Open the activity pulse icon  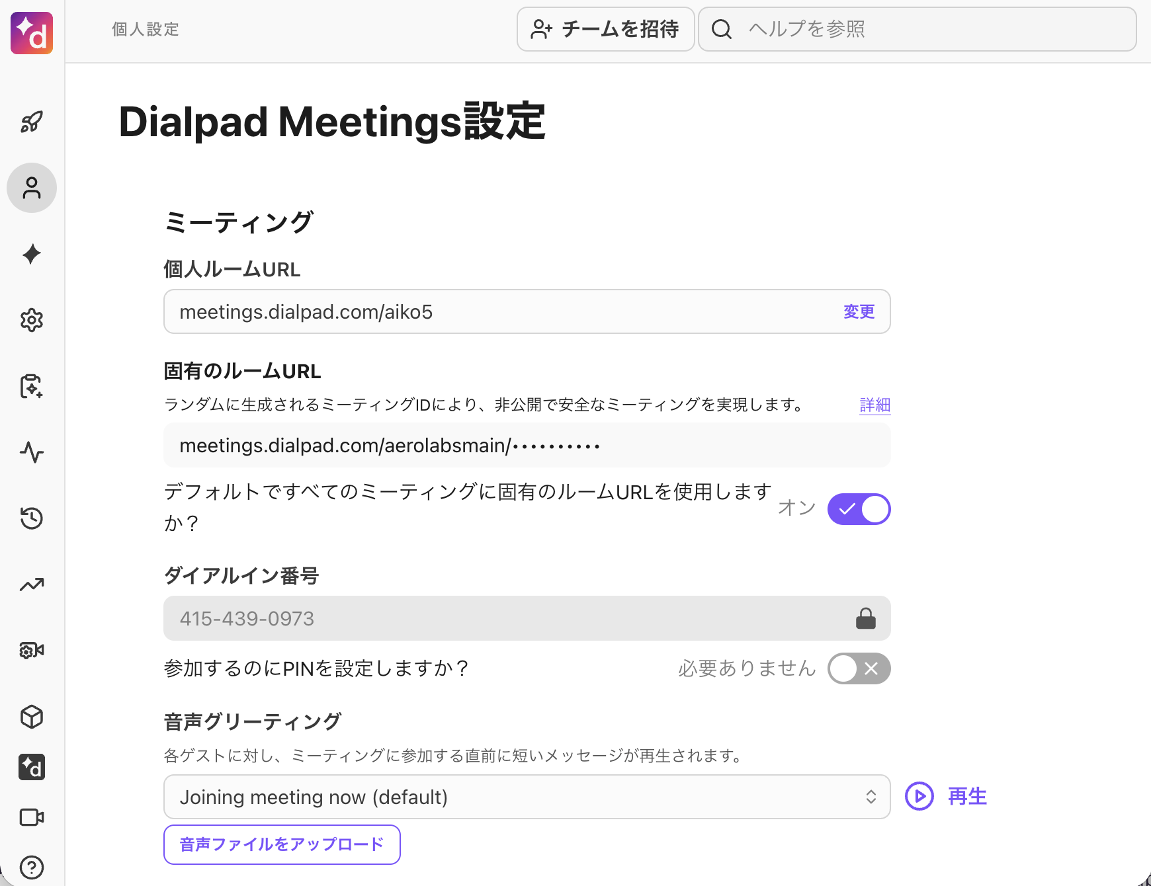tap(32, 452)
